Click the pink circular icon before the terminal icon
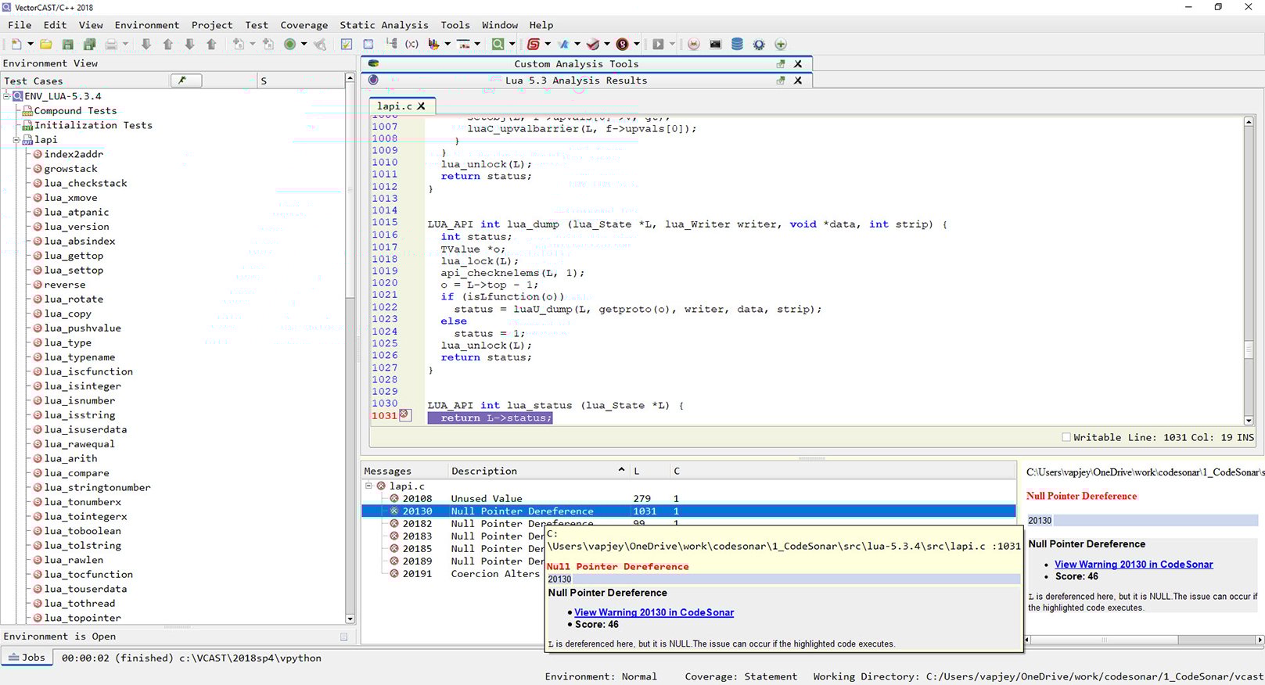Viewport: 1265px width, 685px height. [693, 45]
